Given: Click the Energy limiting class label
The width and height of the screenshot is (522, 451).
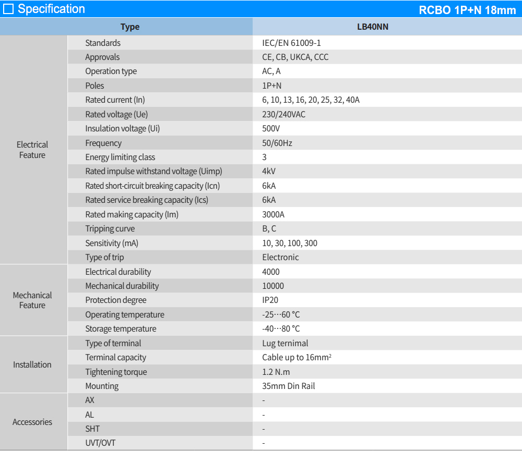Looking at the screenshot, I should [120, 157].
